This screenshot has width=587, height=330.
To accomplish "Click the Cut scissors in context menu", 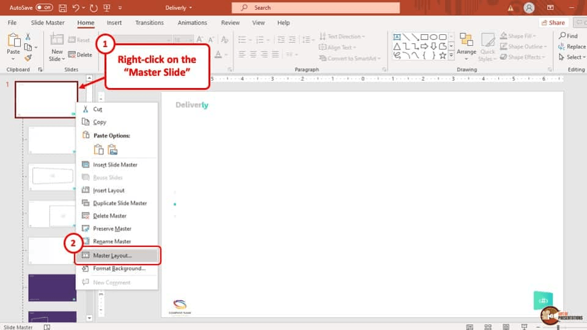I will coord(97,109).
